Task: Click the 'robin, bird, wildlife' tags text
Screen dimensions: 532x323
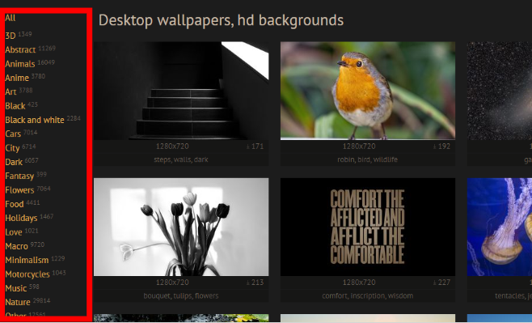Action: click(367, 159)
